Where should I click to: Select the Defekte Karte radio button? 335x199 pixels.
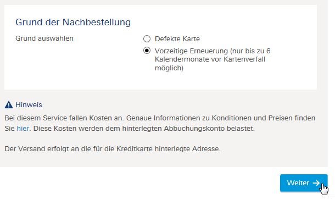(147, 39)
